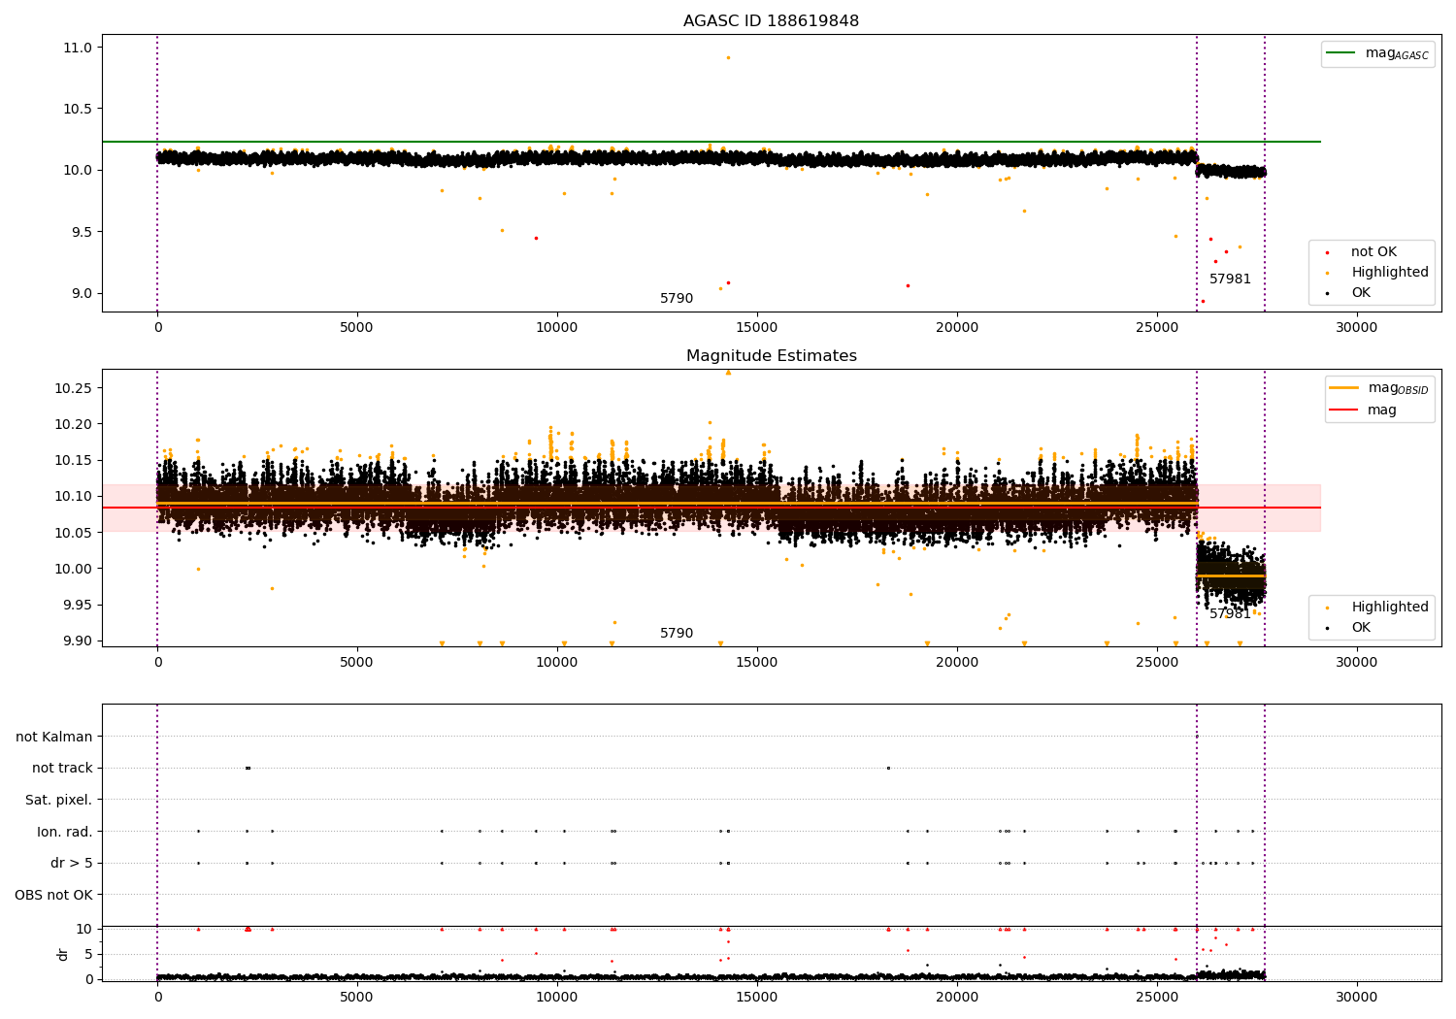Click the '9.90' y-axis tick in middle plot
Viewport: 1456px width, 1019px height.
77,641
